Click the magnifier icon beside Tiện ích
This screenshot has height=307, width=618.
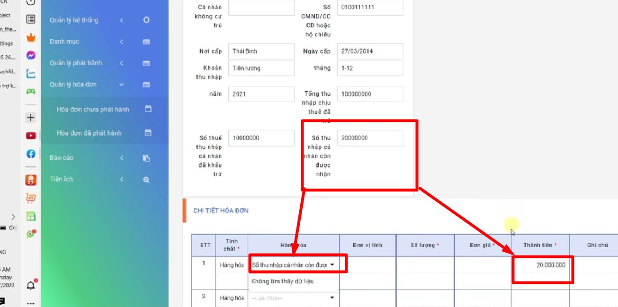[146, 179]
